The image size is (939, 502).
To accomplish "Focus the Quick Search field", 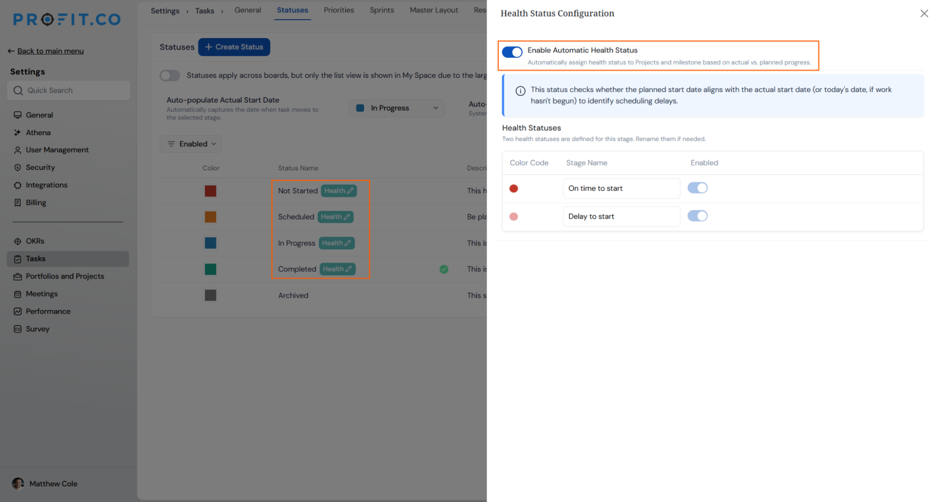I will pos(69,91).
